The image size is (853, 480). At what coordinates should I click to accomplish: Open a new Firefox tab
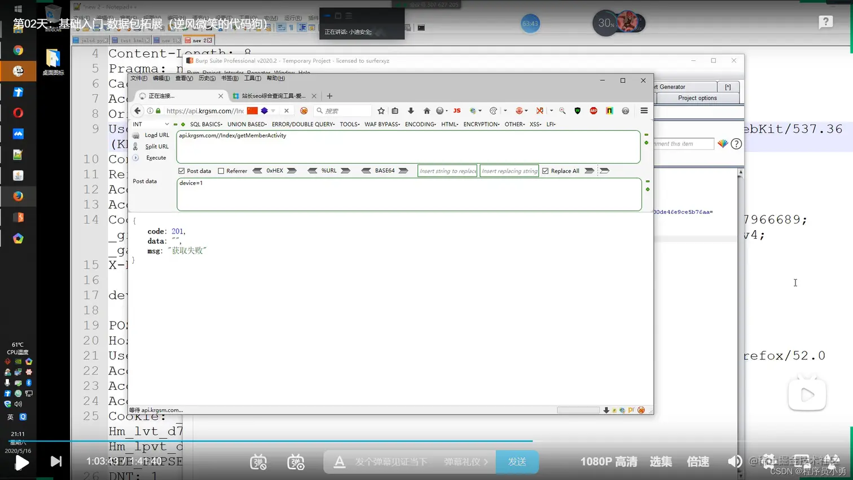tap(329, 96)
